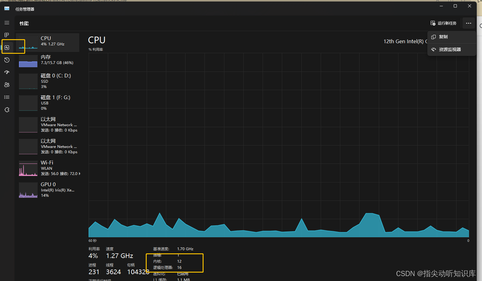The image size is (482, 281).
Task: Click the '% 利用率' graph label
Action: (x=96, y=50)
